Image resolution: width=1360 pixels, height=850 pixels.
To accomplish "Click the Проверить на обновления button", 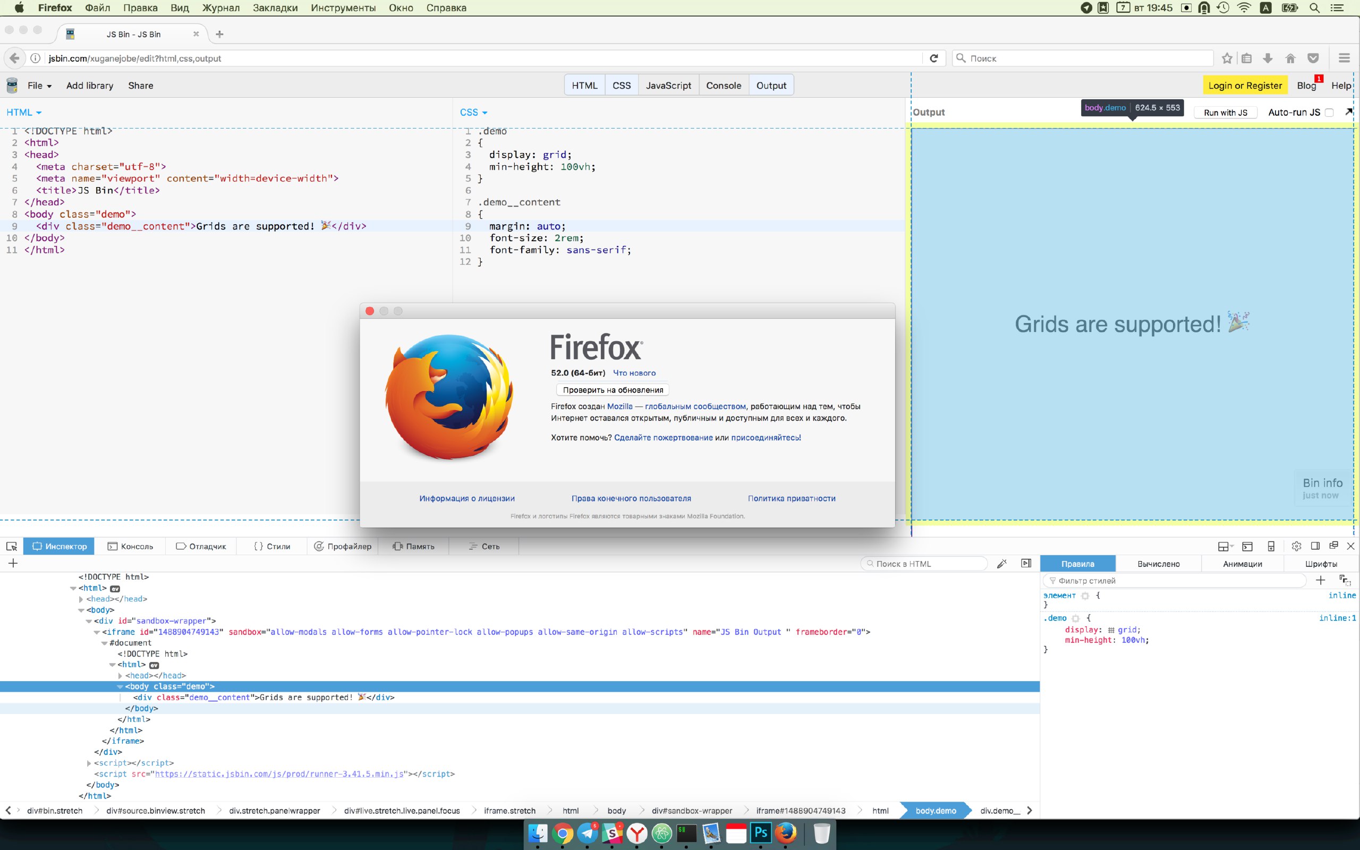I will [613, 389].
